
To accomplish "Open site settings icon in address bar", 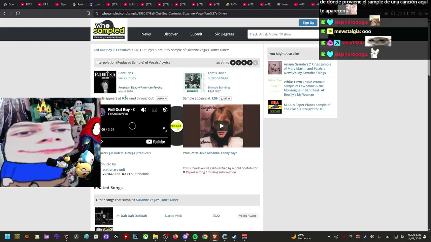I will click(97, 13).
